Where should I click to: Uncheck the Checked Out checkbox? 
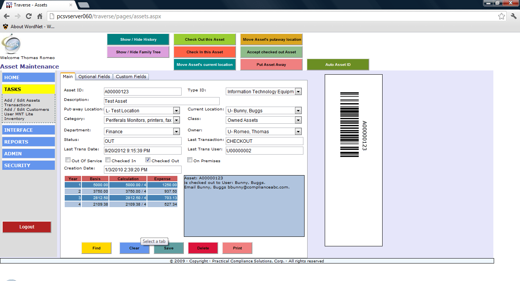(148, 160)
